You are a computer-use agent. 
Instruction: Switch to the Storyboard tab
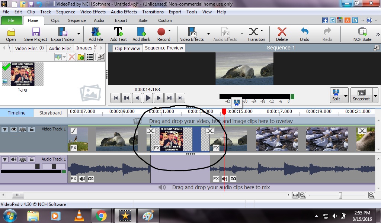coord(51,113)
